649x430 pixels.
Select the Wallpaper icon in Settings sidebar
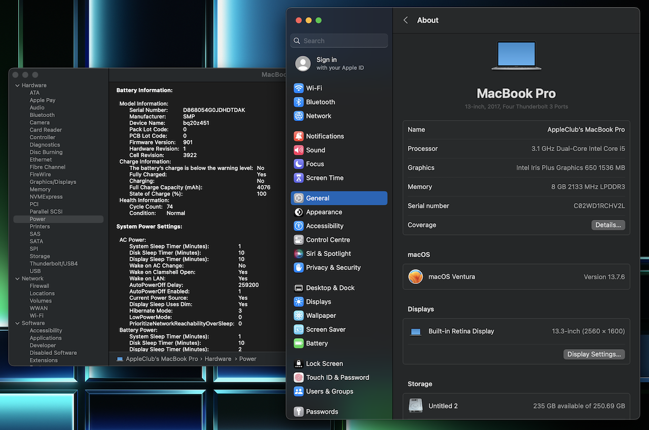(299, 315)
